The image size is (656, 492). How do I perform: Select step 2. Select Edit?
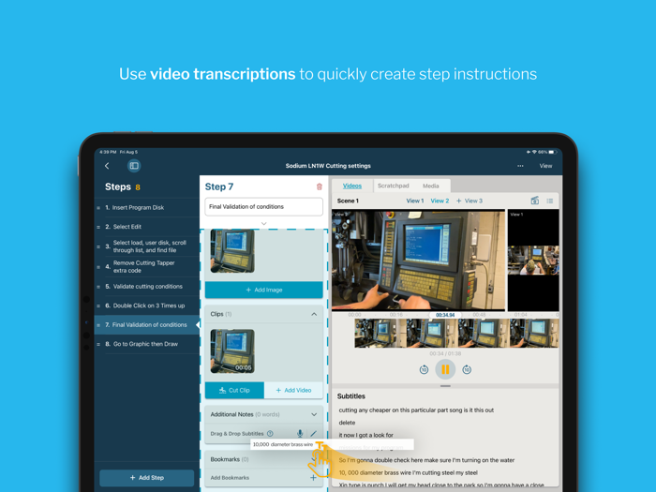(146, 227)
